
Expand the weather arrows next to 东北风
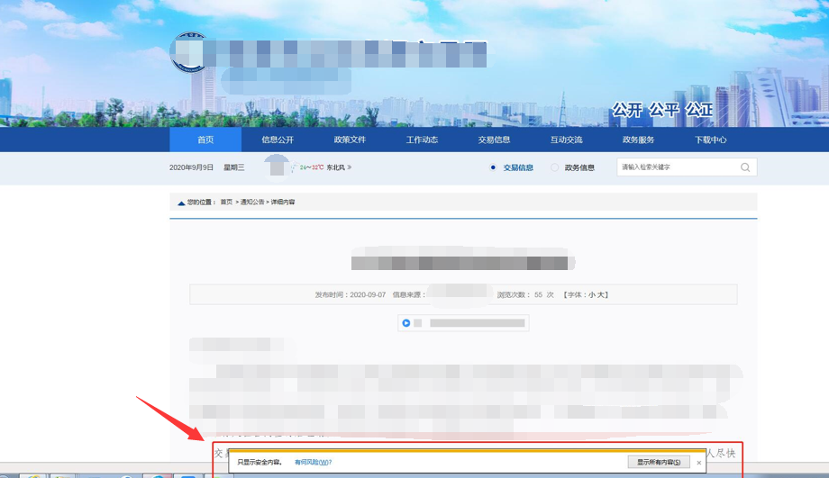point(349,167)
